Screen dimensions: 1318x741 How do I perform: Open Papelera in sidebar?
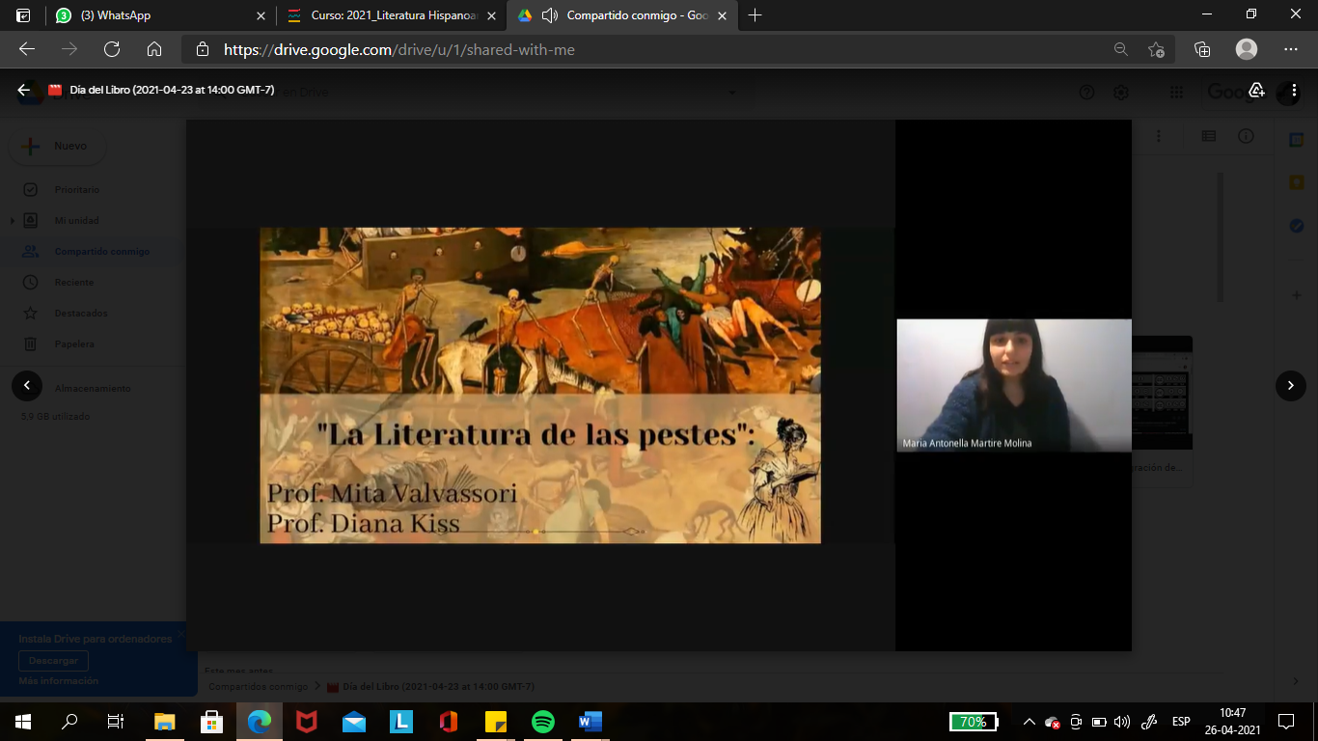click(x=74, y=344)
